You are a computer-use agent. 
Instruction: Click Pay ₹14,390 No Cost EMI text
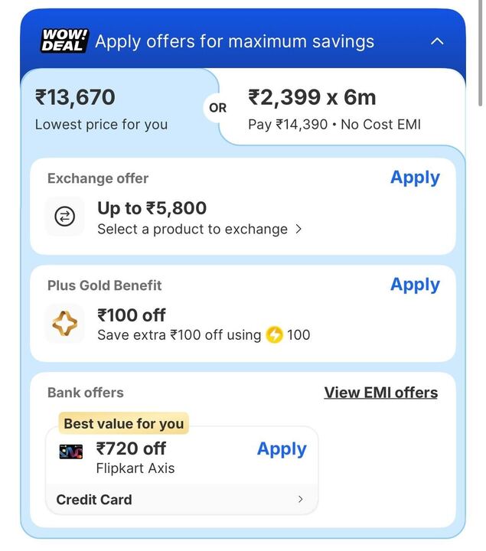[334, 124]
